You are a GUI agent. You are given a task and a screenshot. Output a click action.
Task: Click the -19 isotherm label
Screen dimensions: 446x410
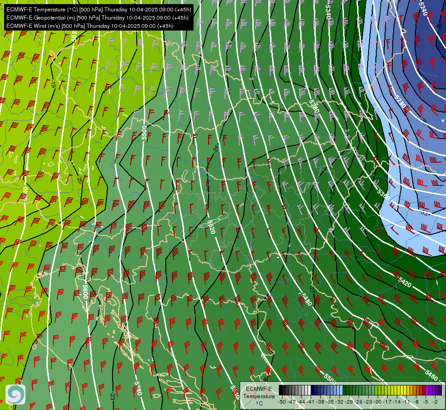pos(53,84)
